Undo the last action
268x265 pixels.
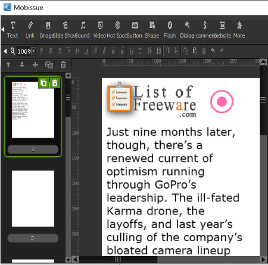[213, 51]
